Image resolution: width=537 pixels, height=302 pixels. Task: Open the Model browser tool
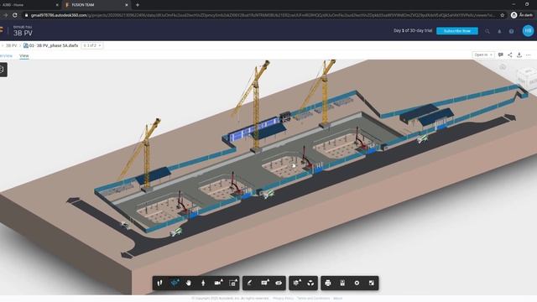(310, 283)
